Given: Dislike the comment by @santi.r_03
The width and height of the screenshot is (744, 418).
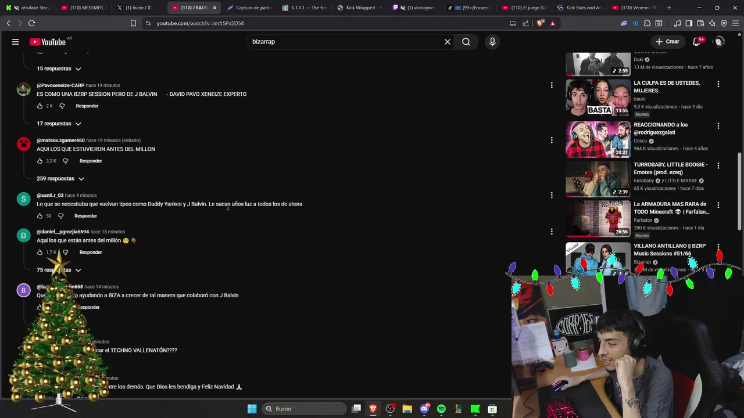Looking at the screenshot, I should pos(60,216).
